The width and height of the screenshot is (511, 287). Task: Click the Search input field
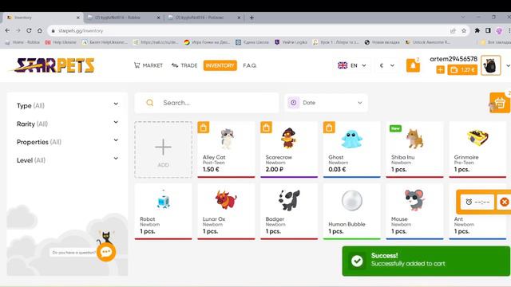click(x=207, y=103)
